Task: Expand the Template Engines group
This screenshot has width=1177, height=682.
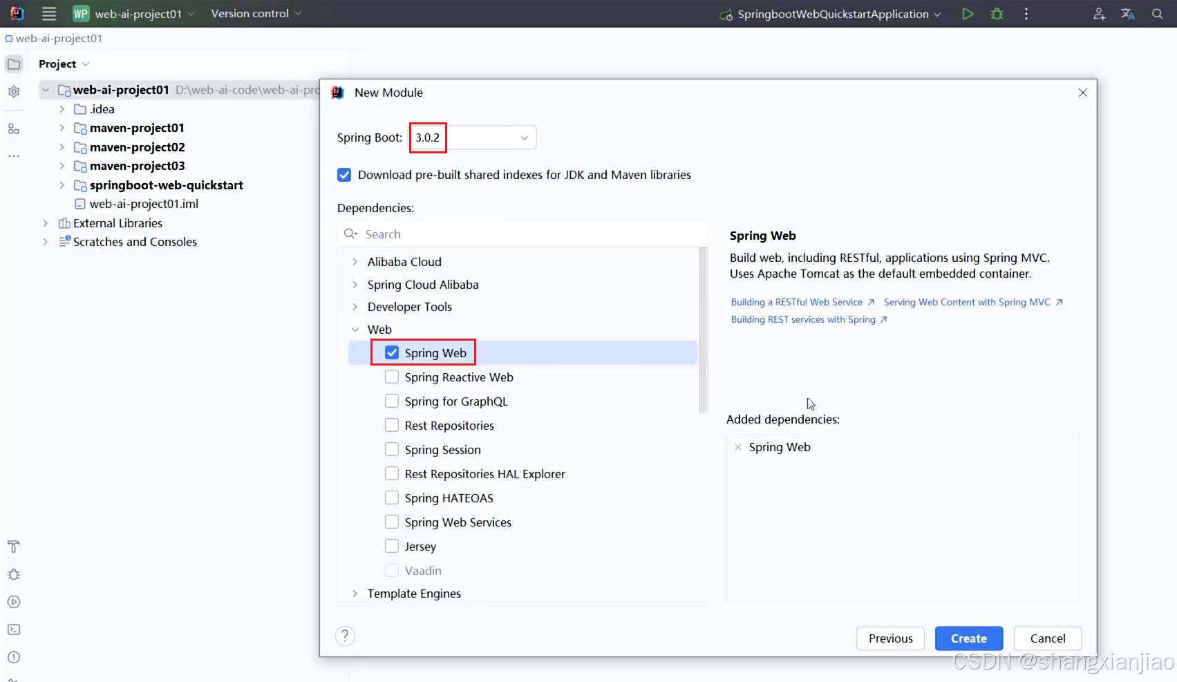Action: coord(355,594)
